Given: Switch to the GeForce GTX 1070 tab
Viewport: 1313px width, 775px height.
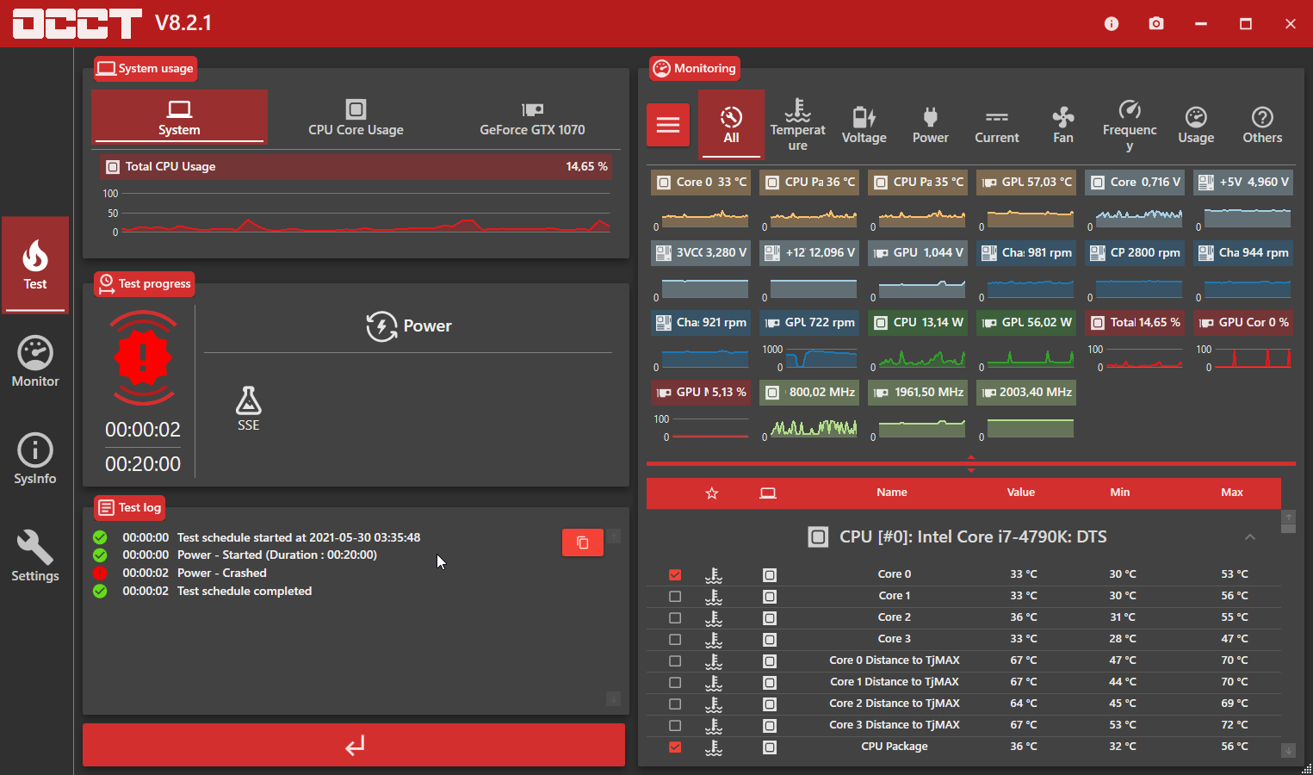Looking at the screenshot, I should tap(532, 116).
